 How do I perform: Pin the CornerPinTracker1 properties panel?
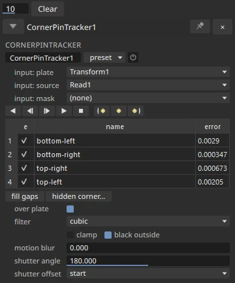click(200, 27)
